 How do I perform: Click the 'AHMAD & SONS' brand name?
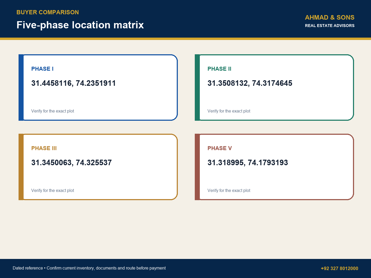click(x=330, y=17)
